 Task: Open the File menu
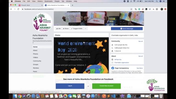click(x=24, y=1)
